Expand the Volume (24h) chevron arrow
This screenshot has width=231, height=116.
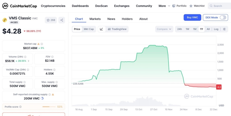(28, 61)
